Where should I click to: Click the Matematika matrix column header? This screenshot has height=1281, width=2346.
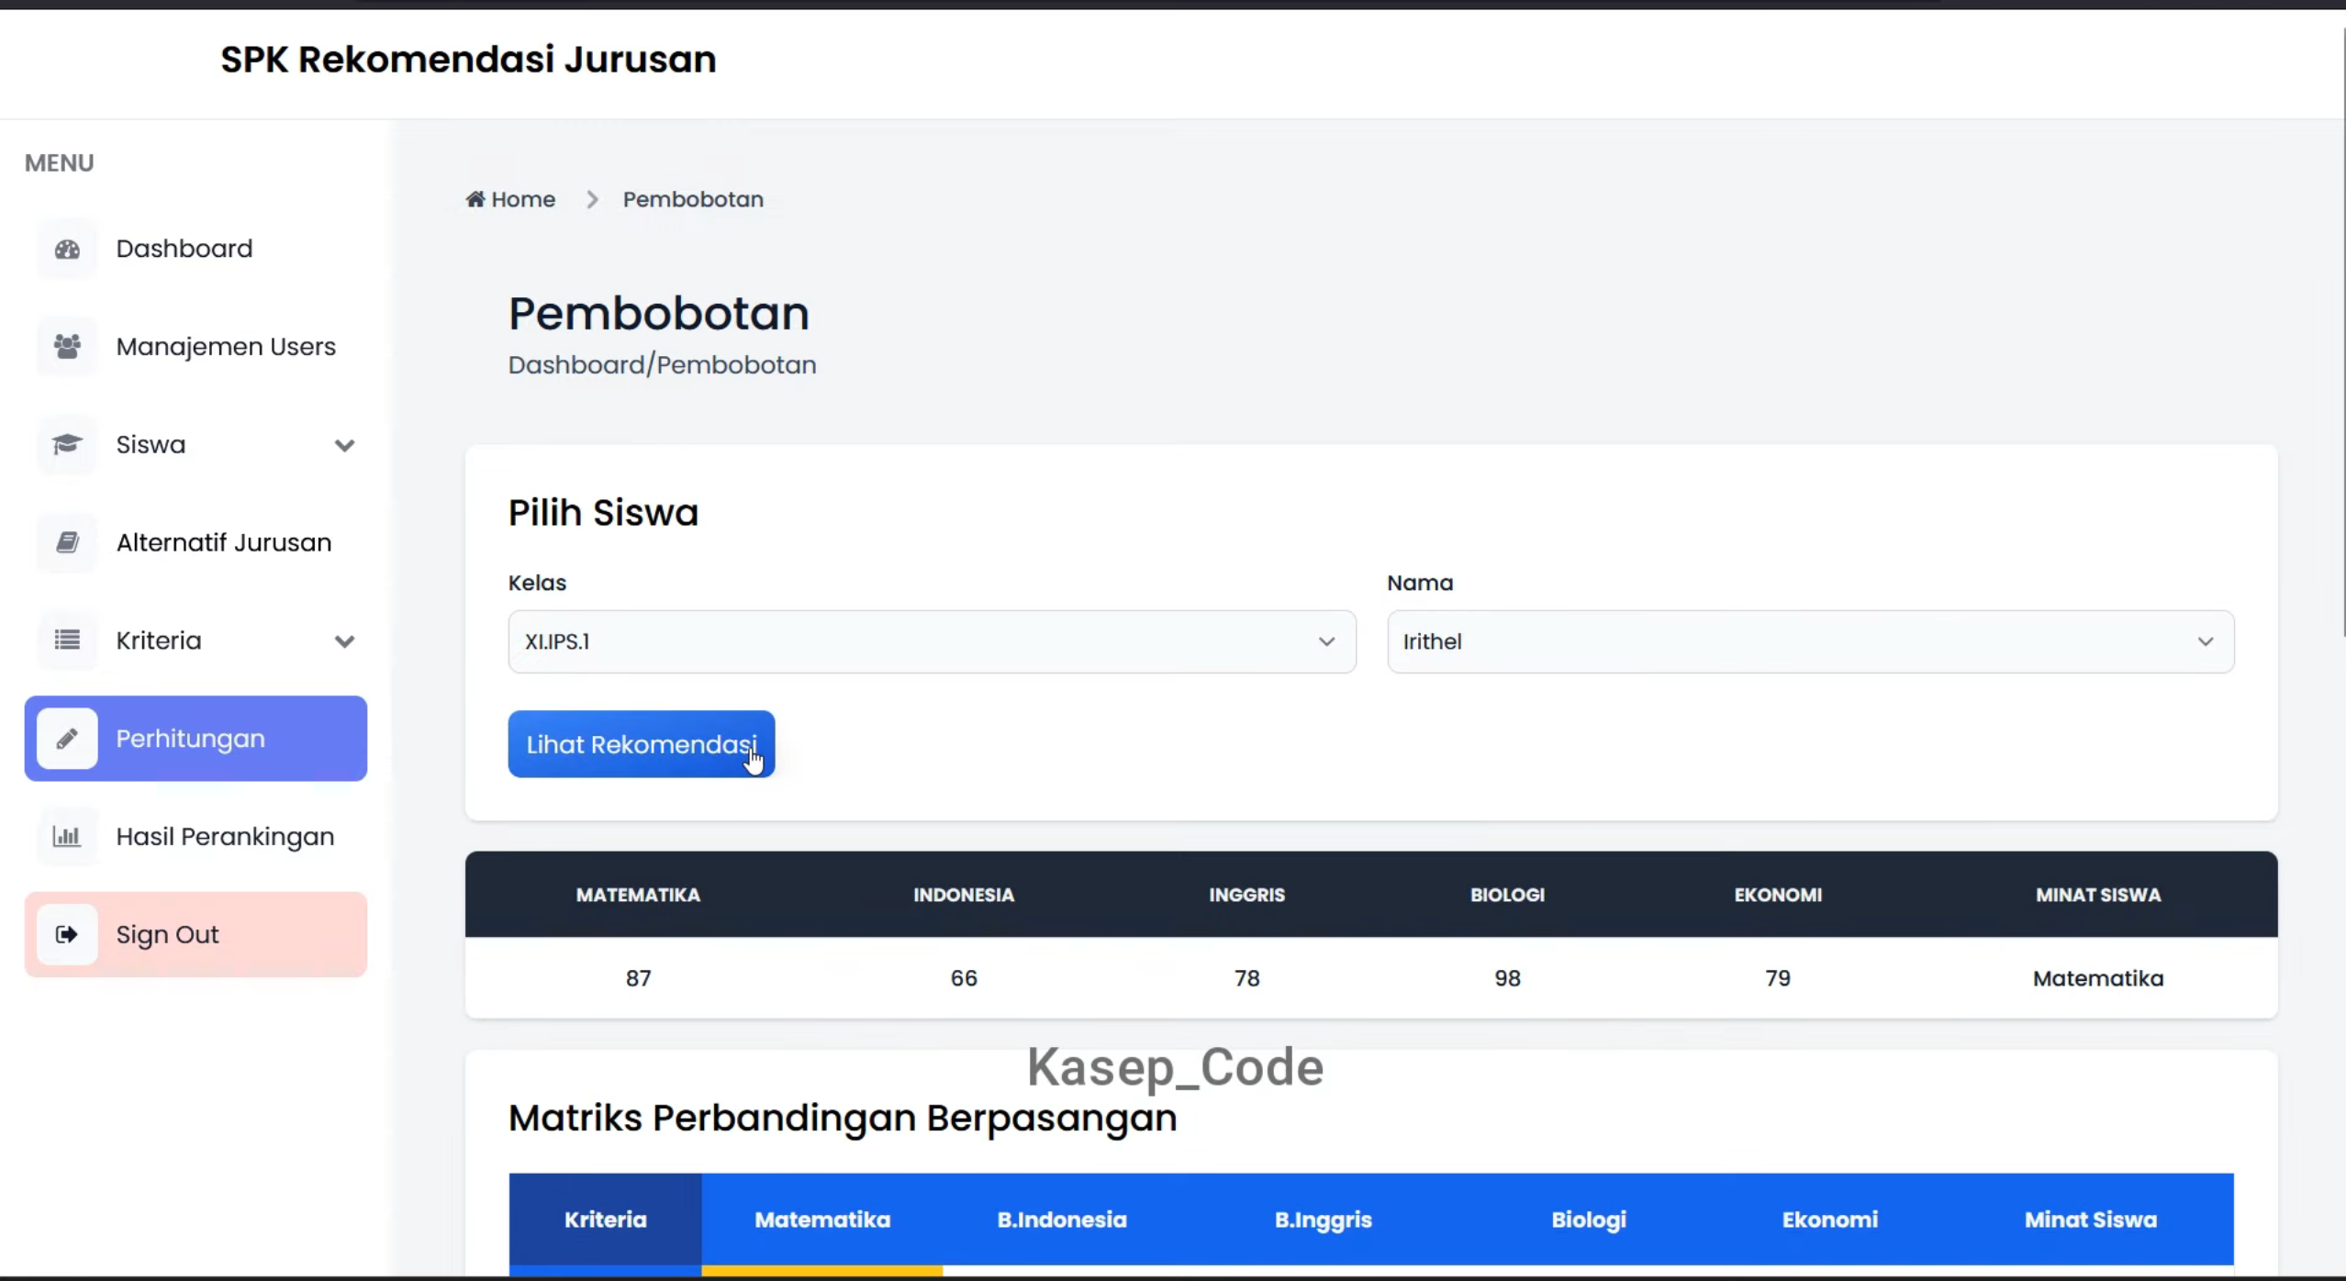pos(822,1220)
